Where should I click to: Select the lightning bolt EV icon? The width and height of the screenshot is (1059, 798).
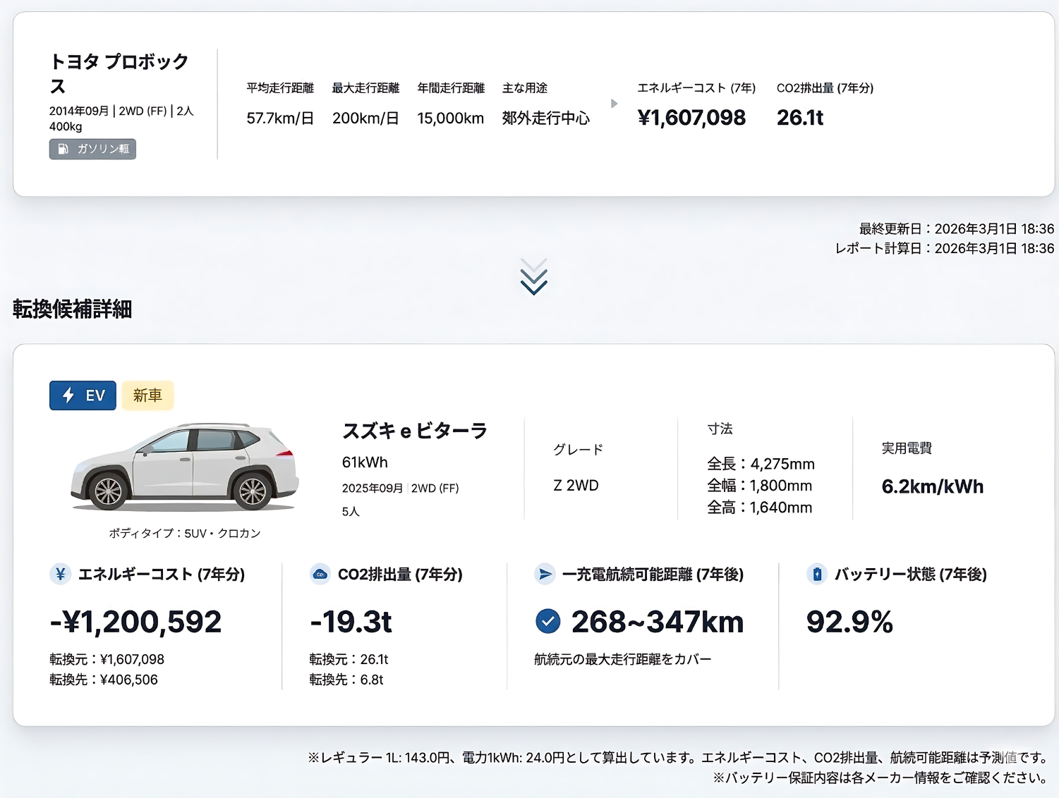tap(68, 395)
